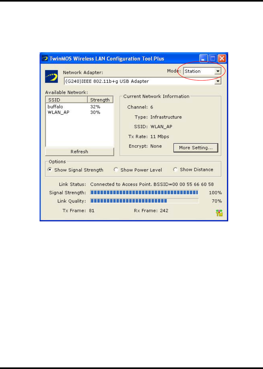Viewport: 263px width, 369px height.
Task: Select the WLAN_AP network in the list
Action: click(79, 112)
